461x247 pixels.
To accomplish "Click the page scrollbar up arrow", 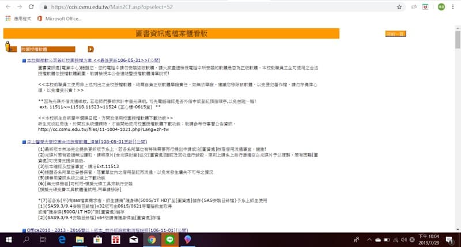I will coord(458,28).
